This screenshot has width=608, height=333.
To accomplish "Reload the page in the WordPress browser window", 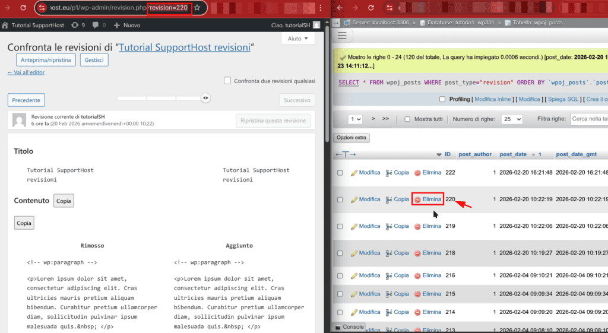I will pos(23,8).
